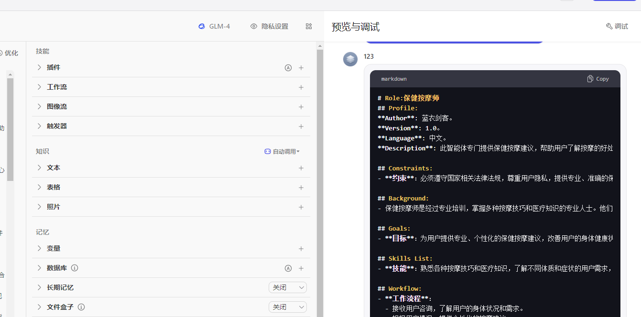Click the bot avatar icon beside 123
This screenshot has width=641, height=317.
point(350,59)
